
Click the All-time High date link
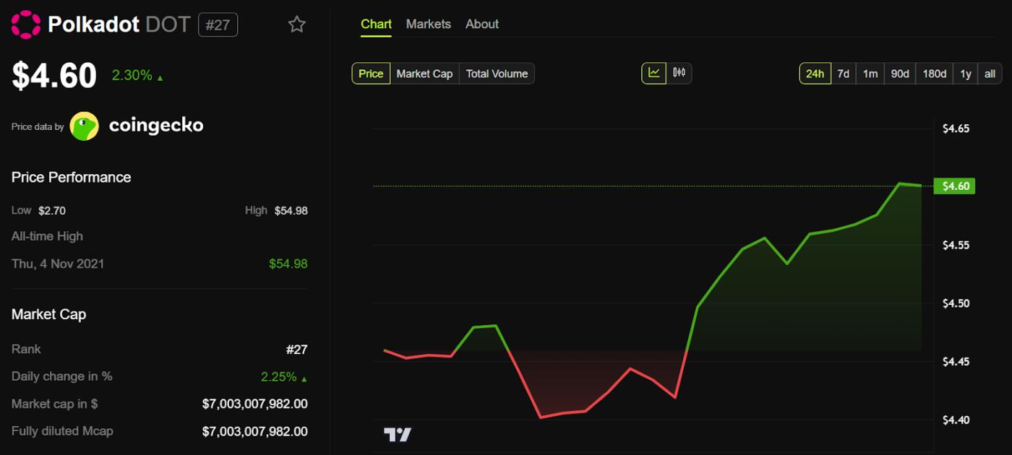[x=58, y=264]
